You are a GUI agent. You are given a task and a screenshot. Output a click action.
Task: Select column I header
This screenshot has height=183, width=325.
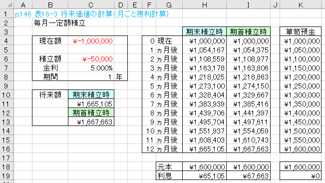[x=248, y=4]
